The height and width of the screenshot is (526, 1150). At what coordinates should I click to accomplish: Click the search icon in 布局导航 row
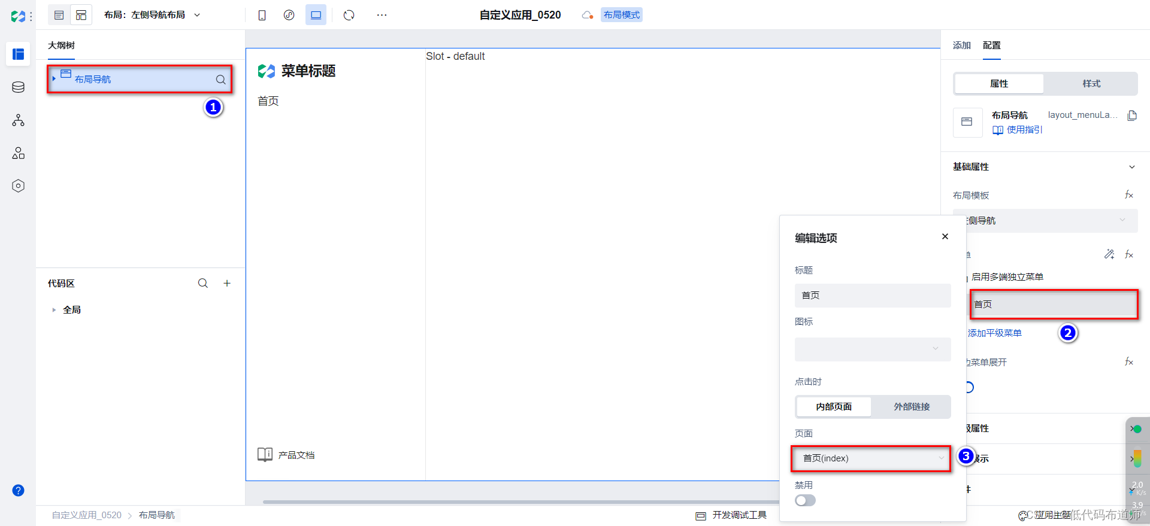[221, 80]
